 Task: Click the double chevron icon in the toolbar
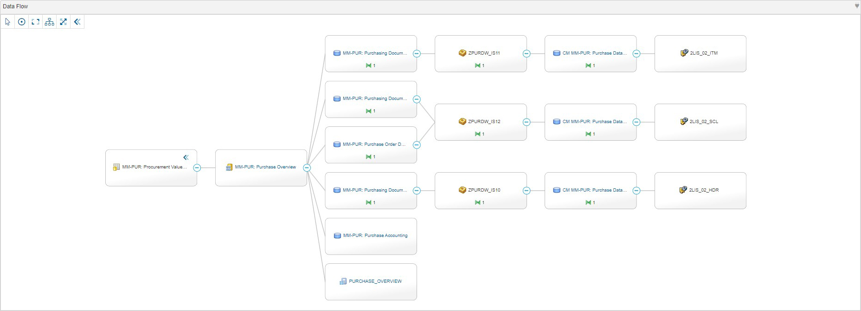pyautogui.click(x=77, y=22)
